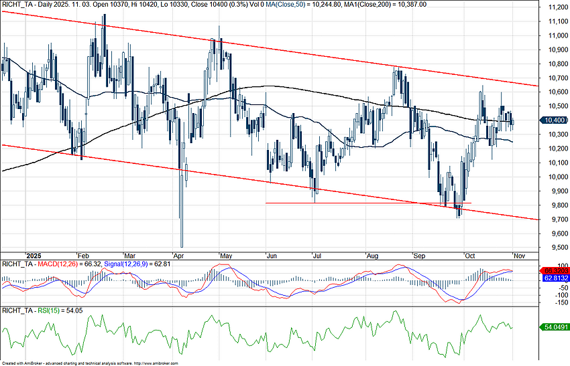
Task: Click the 11,200 price axis label
Action: tap(553, 7)
